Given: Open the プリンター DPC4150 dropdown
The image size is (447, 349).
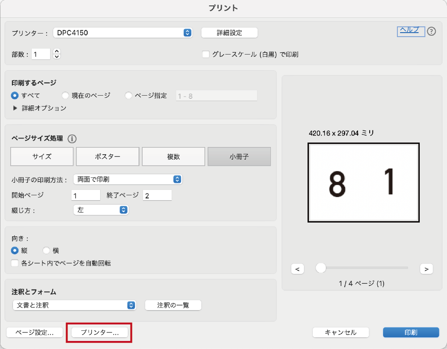Looking at the screenshot, I should pyautogui.click(x=122, y=33).
